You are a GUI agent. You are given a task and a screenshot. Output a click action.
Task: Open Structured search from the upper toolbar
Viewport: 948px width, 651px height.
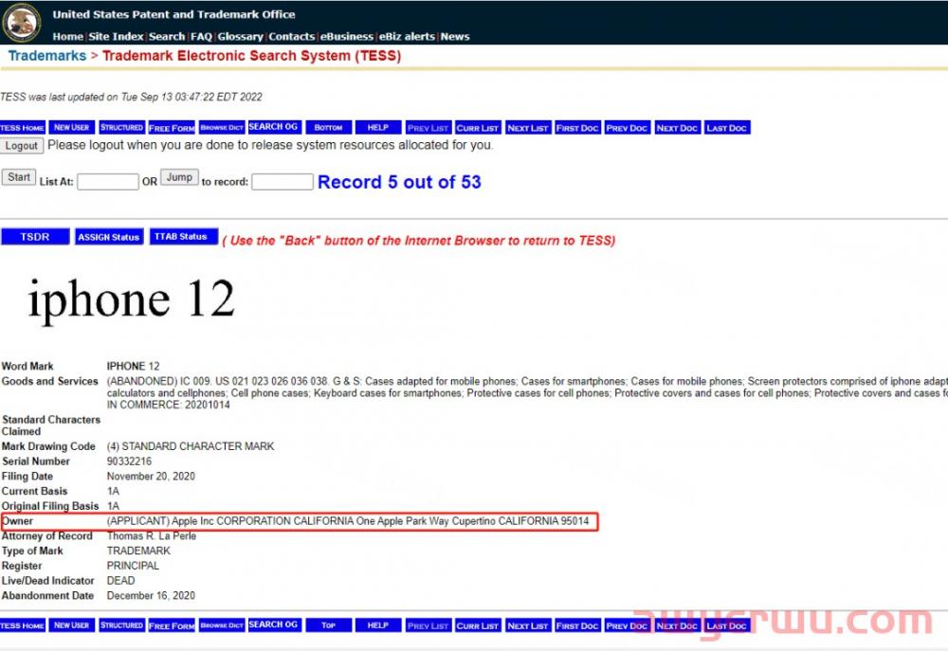[121, 128]
